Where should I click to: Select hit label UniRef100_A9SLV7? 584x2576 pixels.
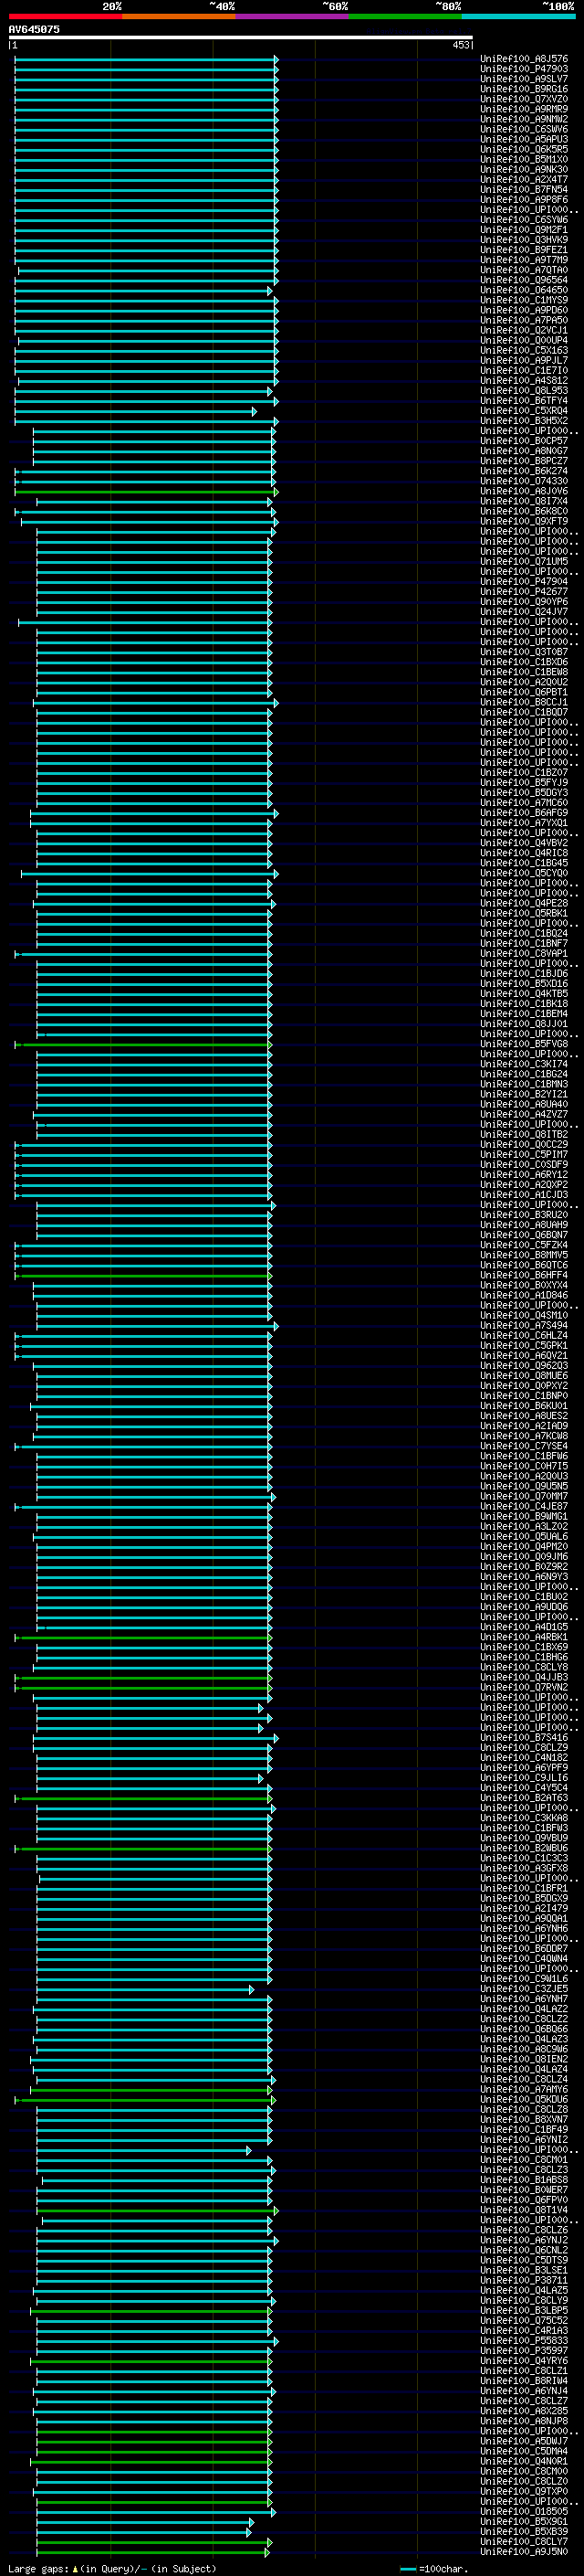pyautogui.click(x=524, y=79)
